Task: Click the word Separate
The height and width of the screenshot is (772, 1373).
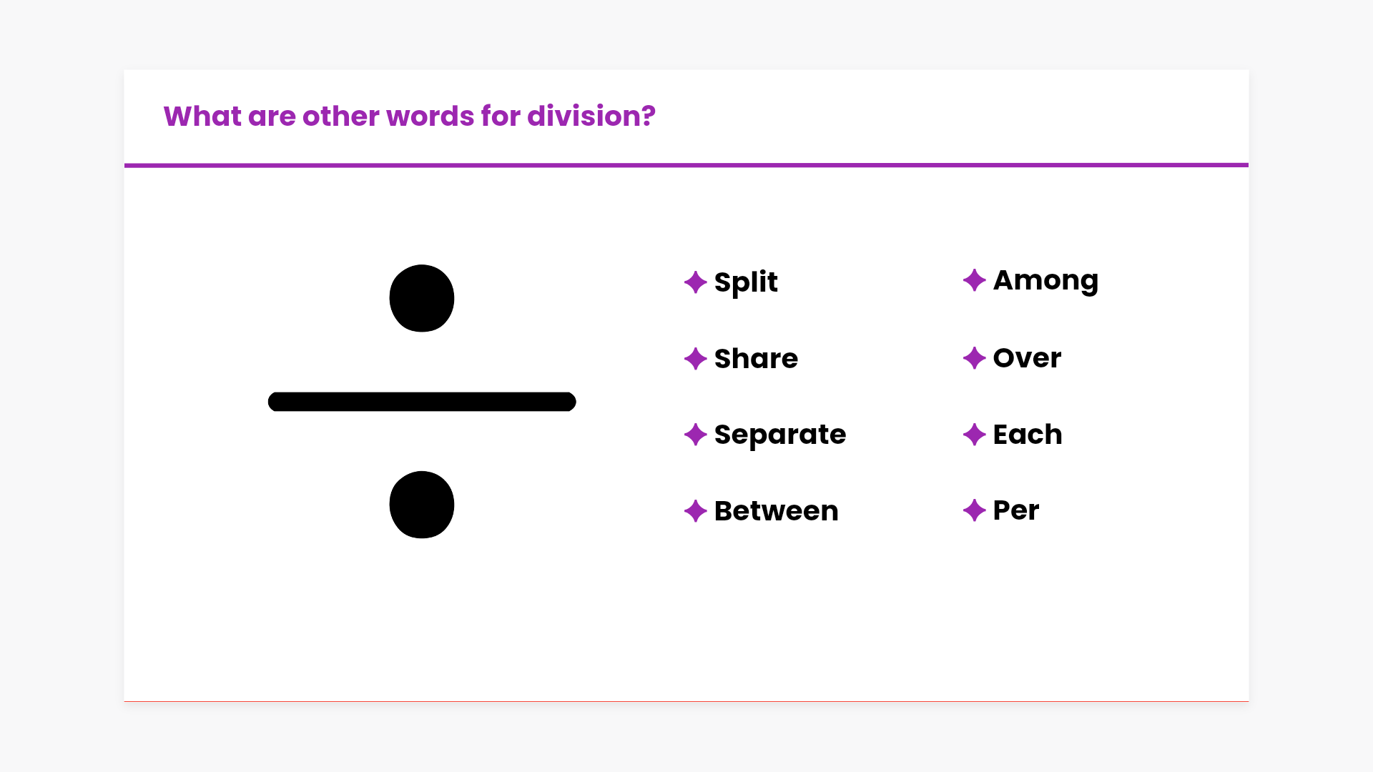Action: point(779,435)
